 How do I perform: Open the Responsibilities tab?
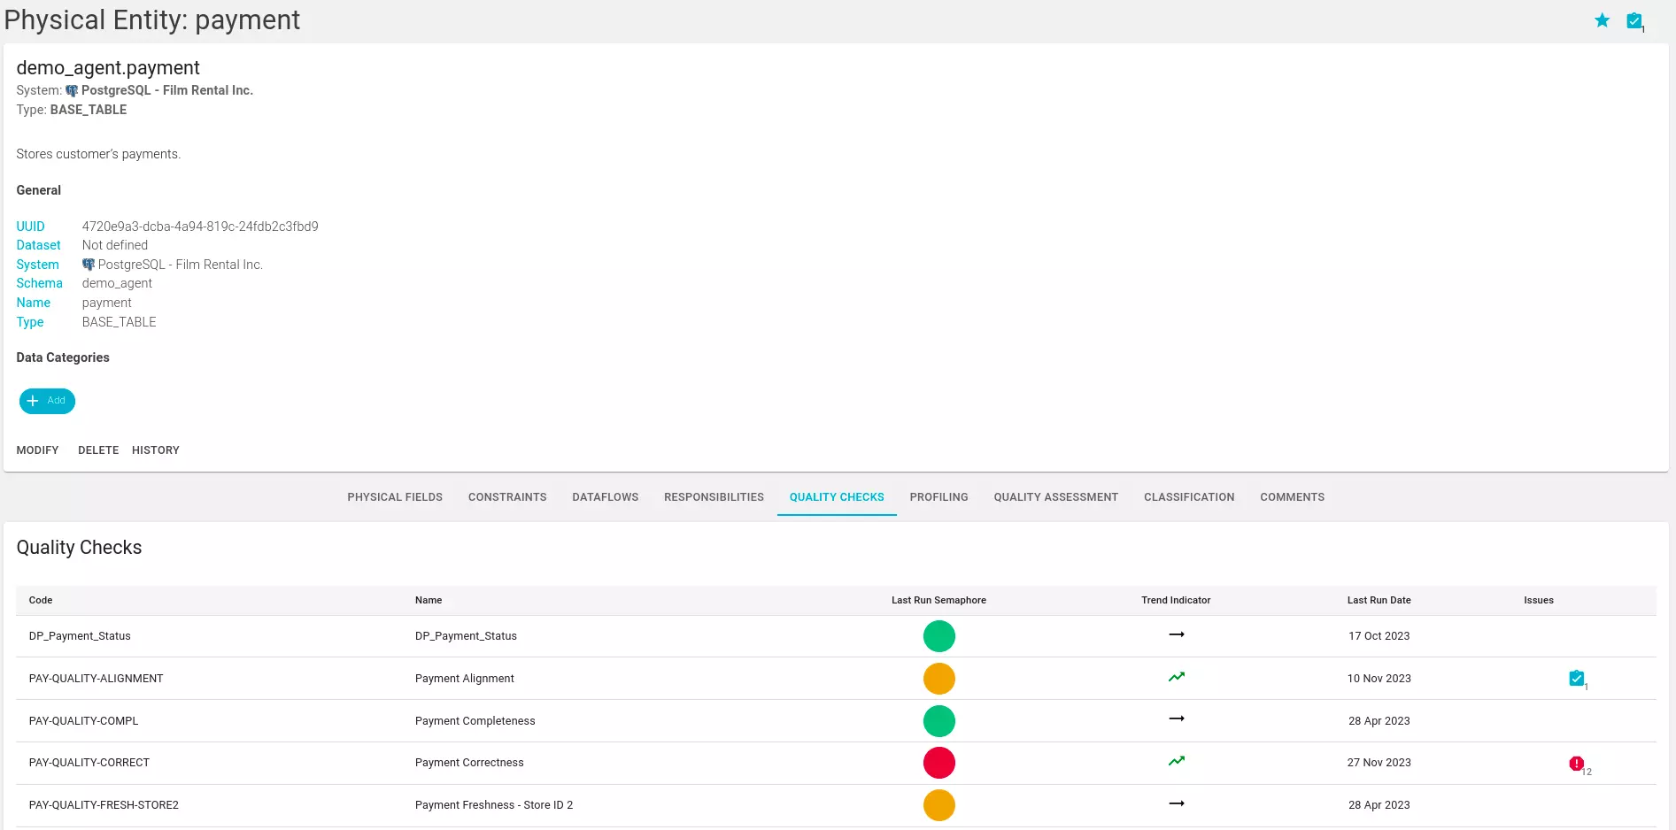pyautogui.click(x=714, y=497)
